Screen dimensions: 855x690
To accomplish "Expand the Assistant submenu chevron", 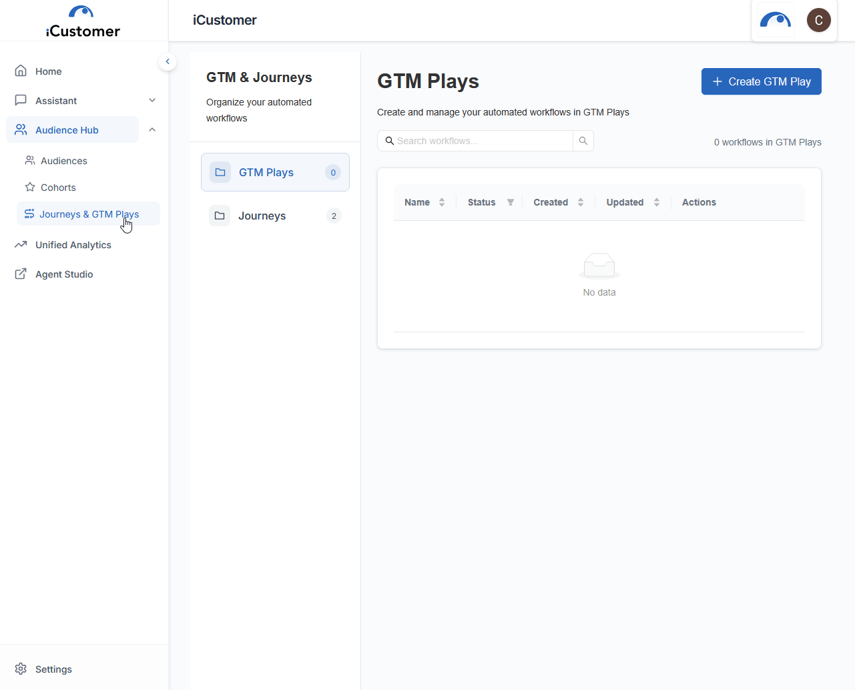I will click(x=152, y=100).
